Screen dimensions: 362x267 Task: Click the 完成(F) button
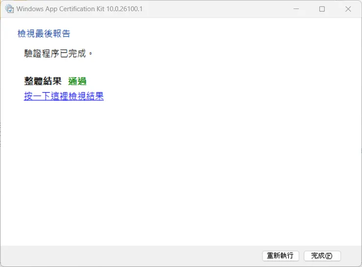click(322, 256)
